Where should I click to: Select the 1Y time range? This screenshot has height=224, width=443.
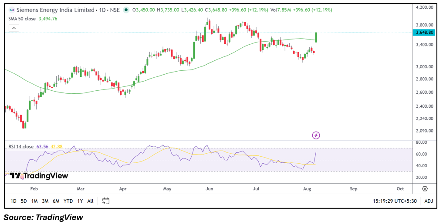click(x=80, y=201)
